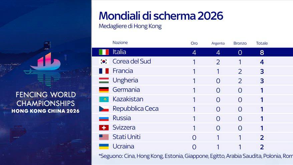Click the Italy flag icon
293x165 pixels.
pos(104,52)
